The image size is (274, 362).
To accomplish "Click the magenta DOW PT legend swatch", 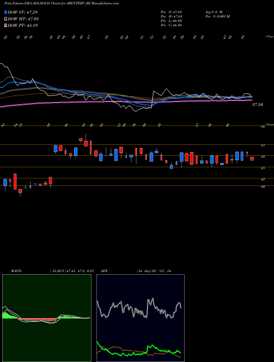I will [x=5, y=25].
